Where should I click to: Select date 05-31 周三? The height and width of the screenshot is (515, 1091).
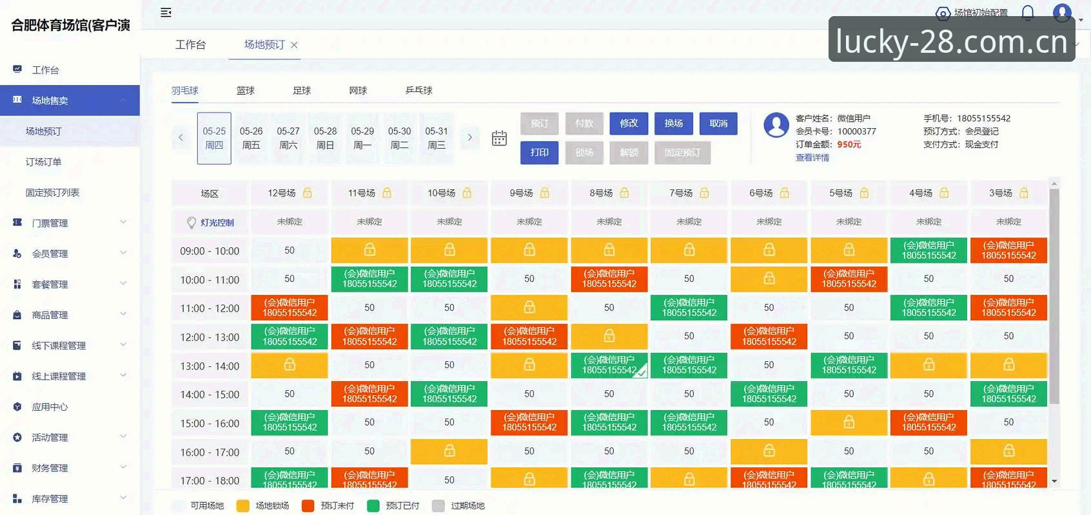pyautogui.click(x=437, y=138)
